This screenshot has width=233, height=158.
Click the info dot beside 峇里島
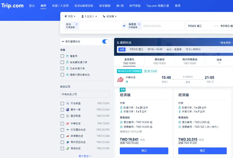pos(139,24)
